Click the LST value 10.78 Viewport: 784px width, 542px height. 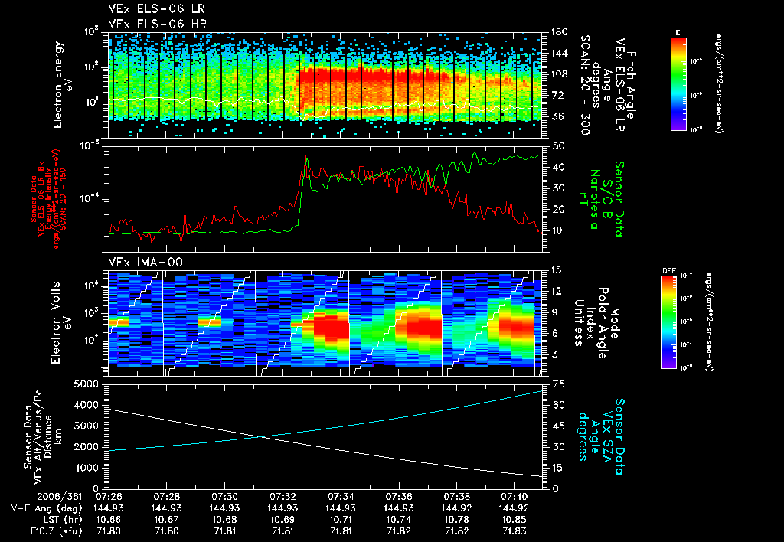[x=456, y=520]
